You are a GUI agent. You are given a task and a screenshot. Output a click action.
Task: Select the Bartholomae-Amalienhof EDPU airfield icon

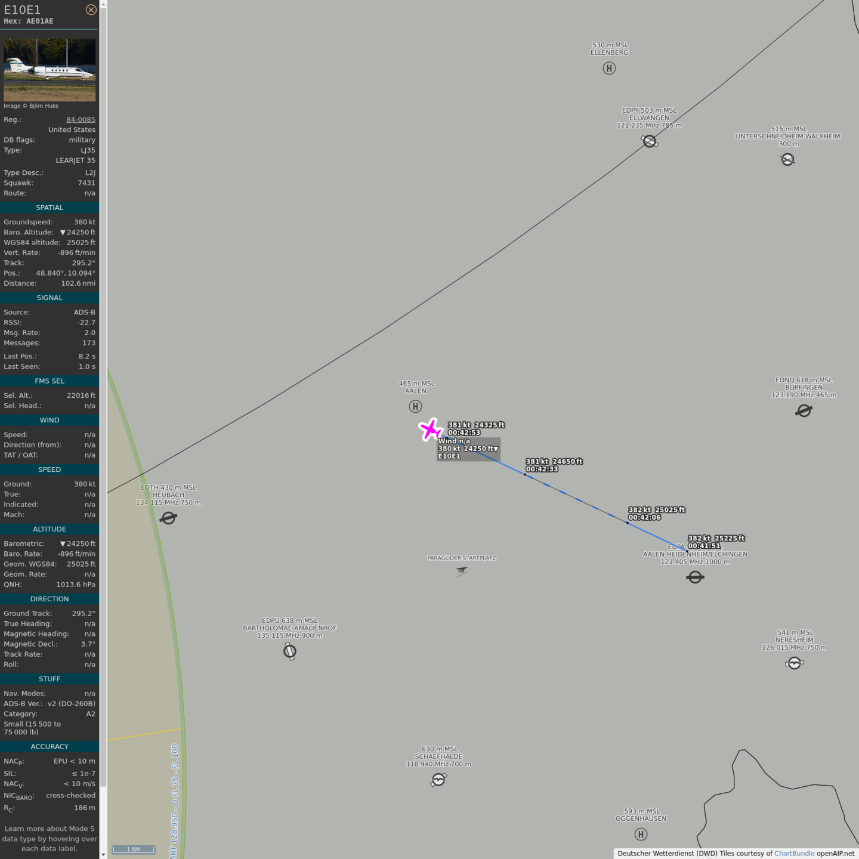[290, 651]
